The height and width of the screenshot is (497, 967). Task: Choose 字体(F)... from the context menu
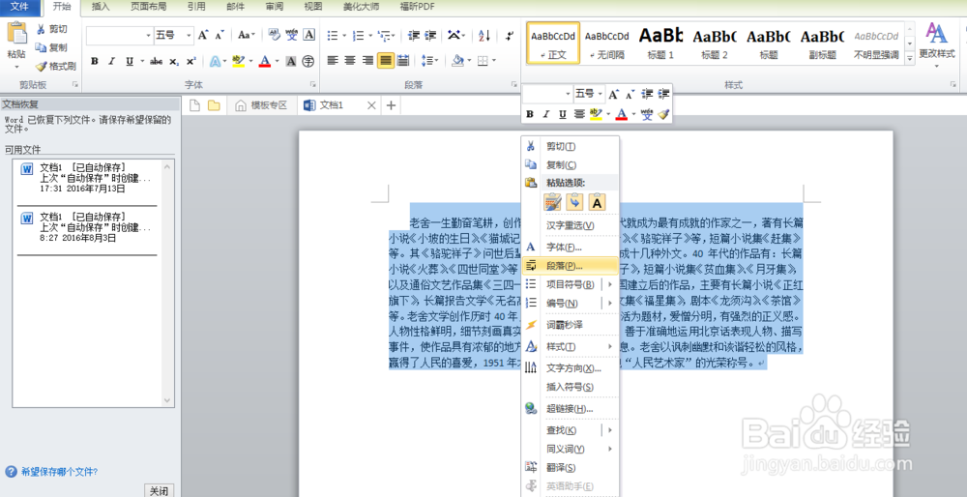(x=570, y=248)
